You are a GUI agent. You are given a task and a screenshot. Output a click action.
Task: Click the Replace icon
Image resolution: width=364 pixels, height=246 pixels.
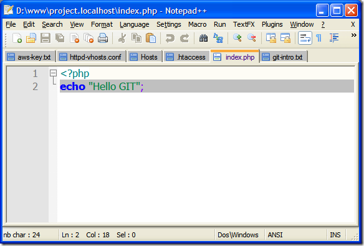coord(218,38)
